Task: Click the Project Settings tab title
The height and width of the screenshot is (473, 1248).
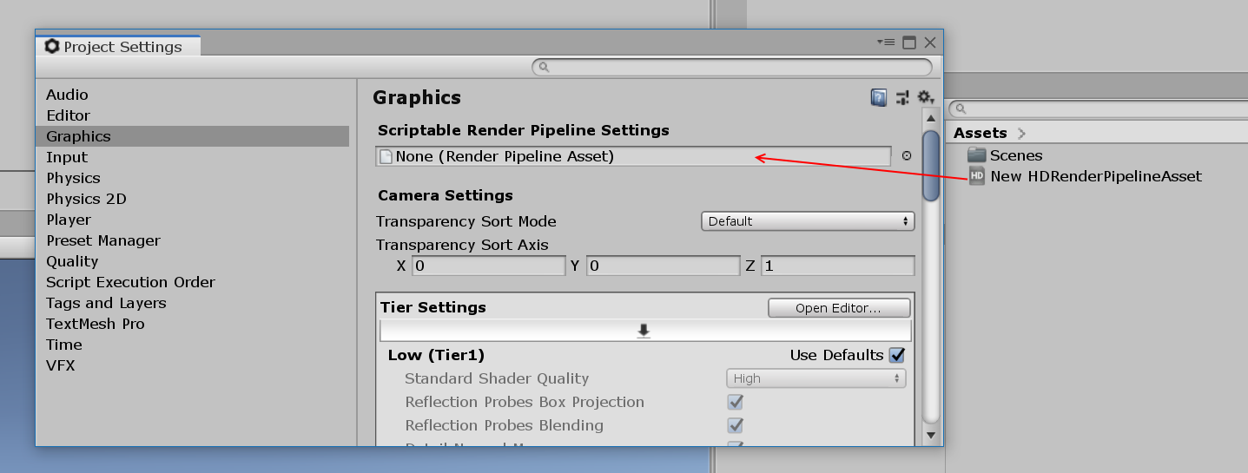Action: (122, 47)
